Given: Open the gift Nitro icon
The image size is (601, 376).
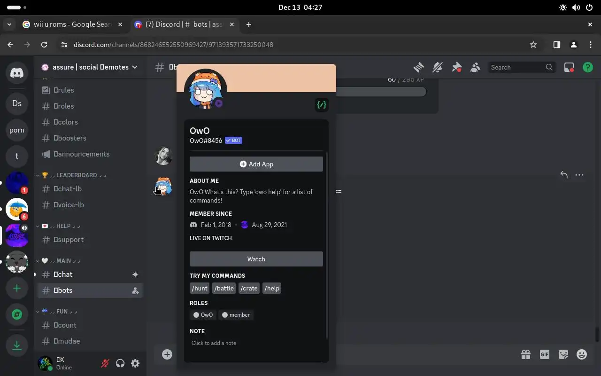Looking at the screenshot, I should [526, 354].
